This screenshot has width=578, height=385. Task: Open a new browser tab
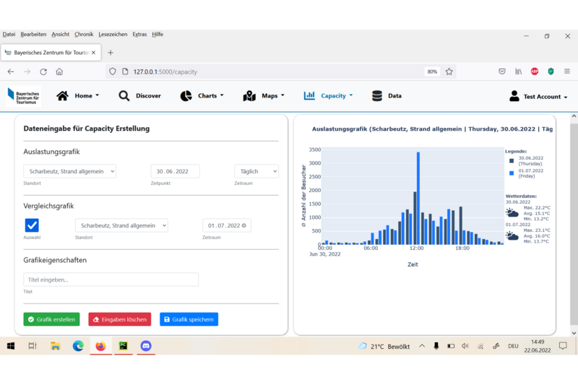point(111,53)
